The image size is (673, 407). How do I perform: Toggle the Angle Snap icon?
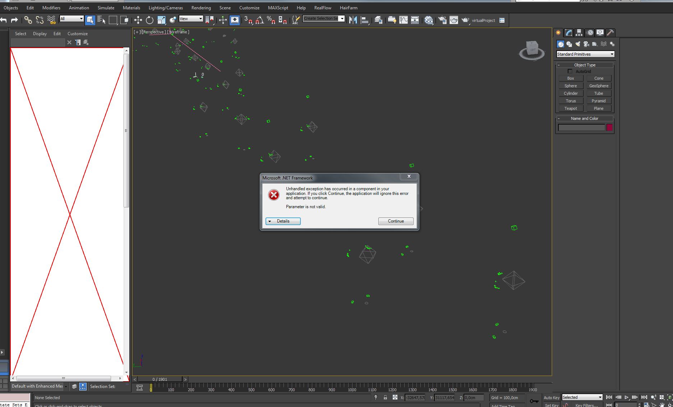pyautogui.click(x=259, y=20)
